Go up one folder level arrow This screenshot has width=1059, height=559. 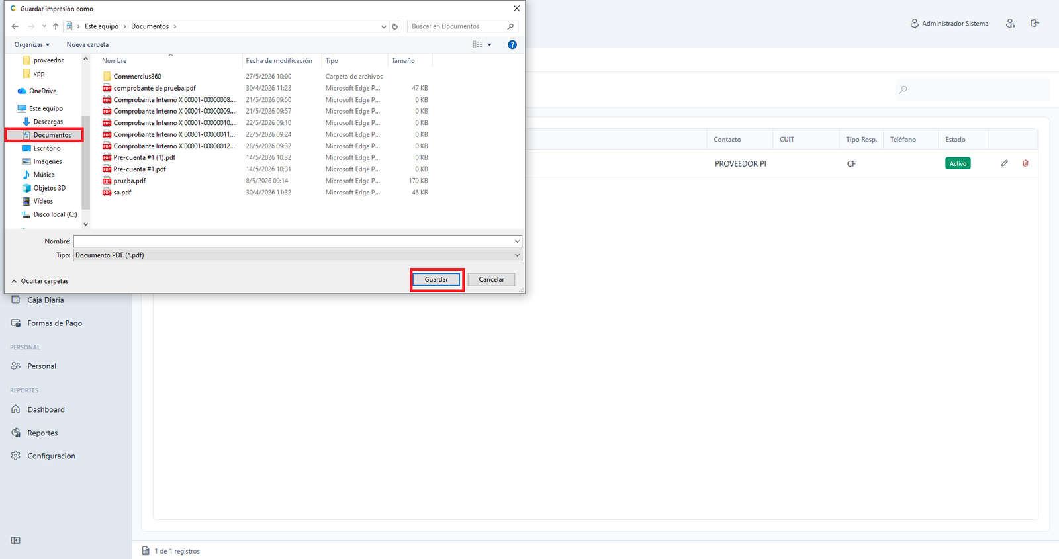[56, 26]
